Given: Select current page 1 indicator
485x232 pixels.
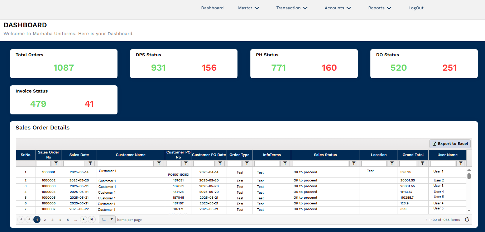Looking at the screenshot, I should [x=37, y=219].
